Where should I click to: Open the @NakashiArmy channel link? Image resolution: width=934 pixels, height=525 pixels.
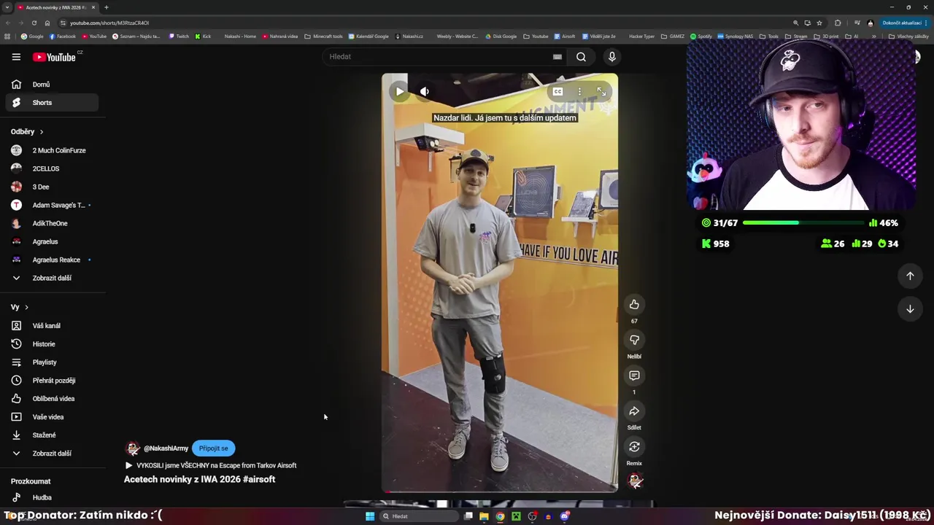[166, 448]
